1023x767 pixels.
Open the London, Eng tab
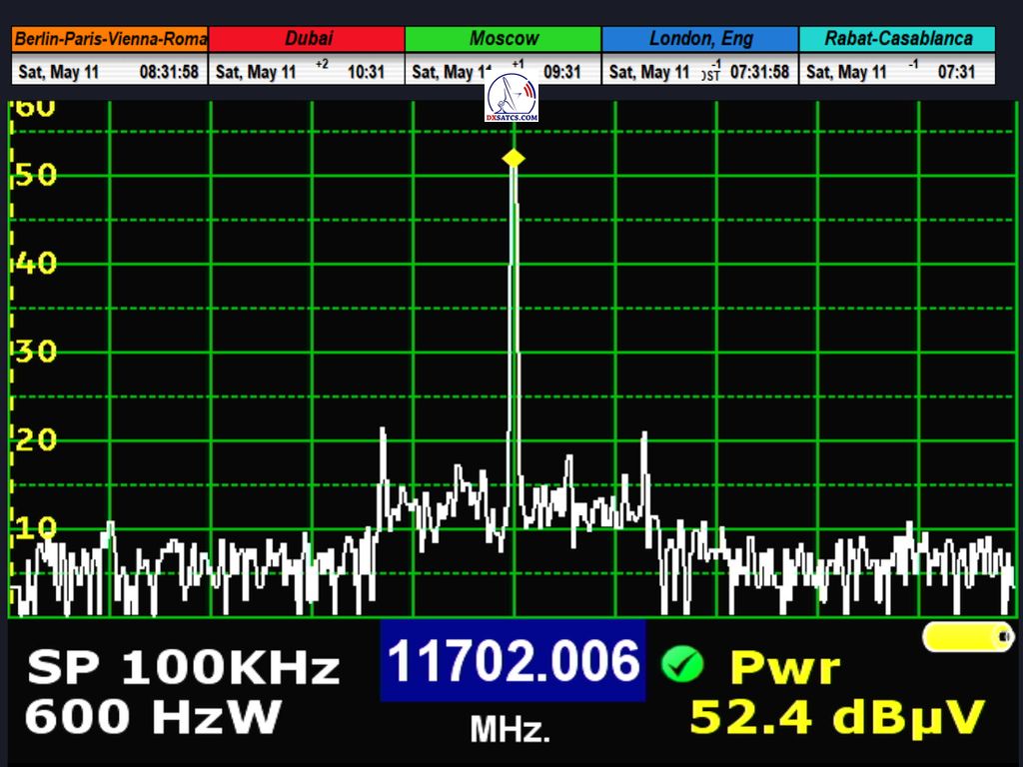[x=699, y=39]
